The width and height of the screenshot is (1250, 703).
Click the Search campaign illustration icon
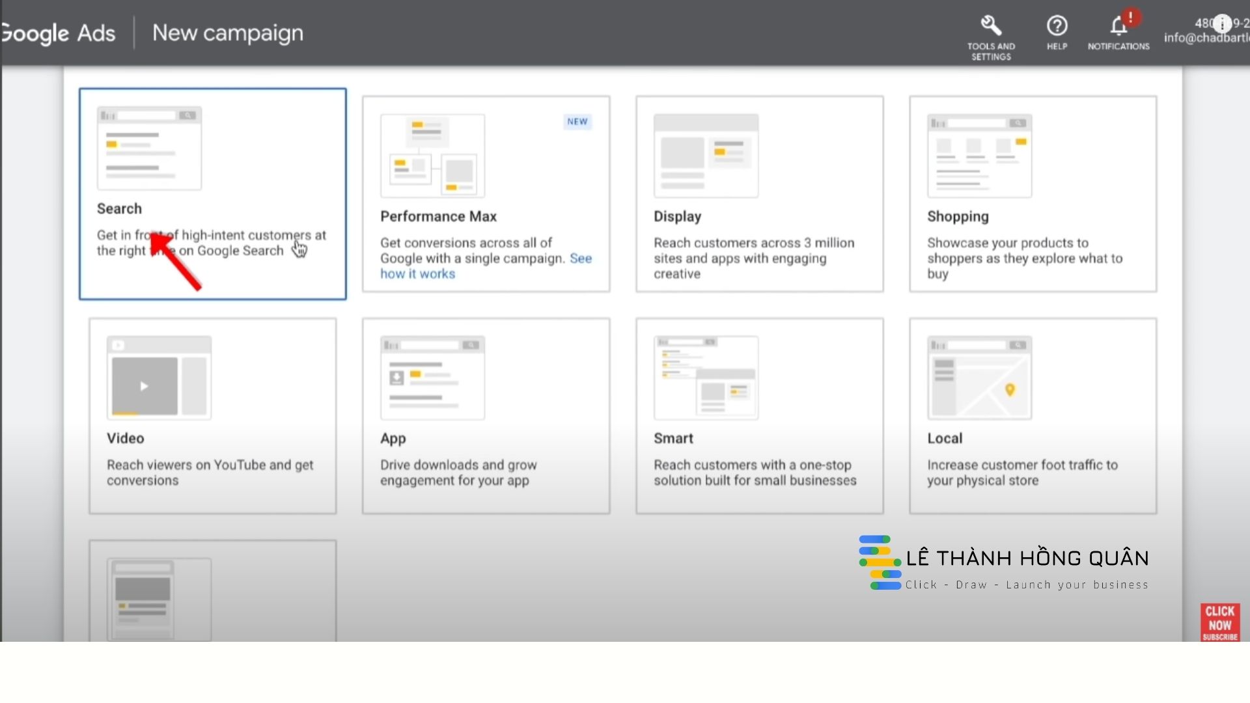(149, 148)
